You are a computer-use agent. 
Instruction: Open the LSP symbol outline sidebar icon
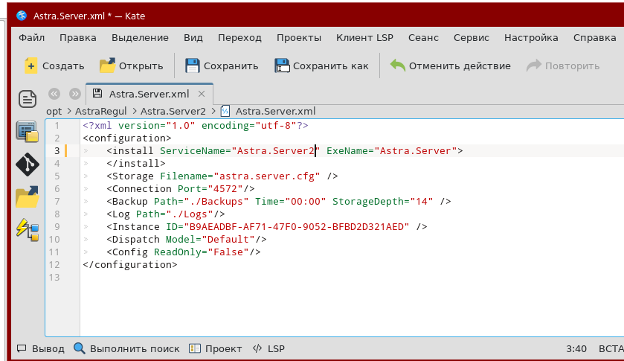pos(28,229)
